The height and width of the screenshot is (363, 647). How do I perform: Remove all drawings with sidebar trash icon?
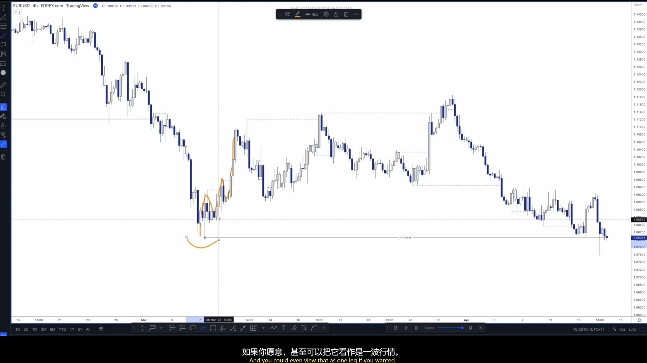3,157
